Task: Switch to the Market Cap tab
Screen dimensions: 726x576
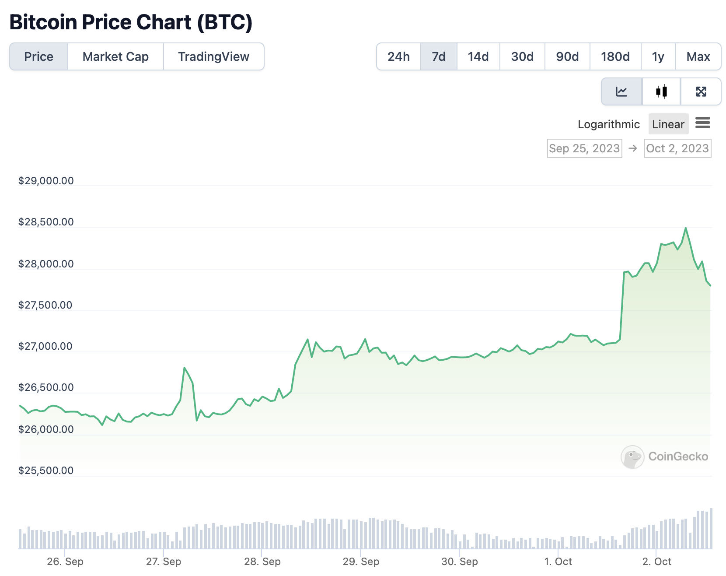Action: click(x=115, y=56)
